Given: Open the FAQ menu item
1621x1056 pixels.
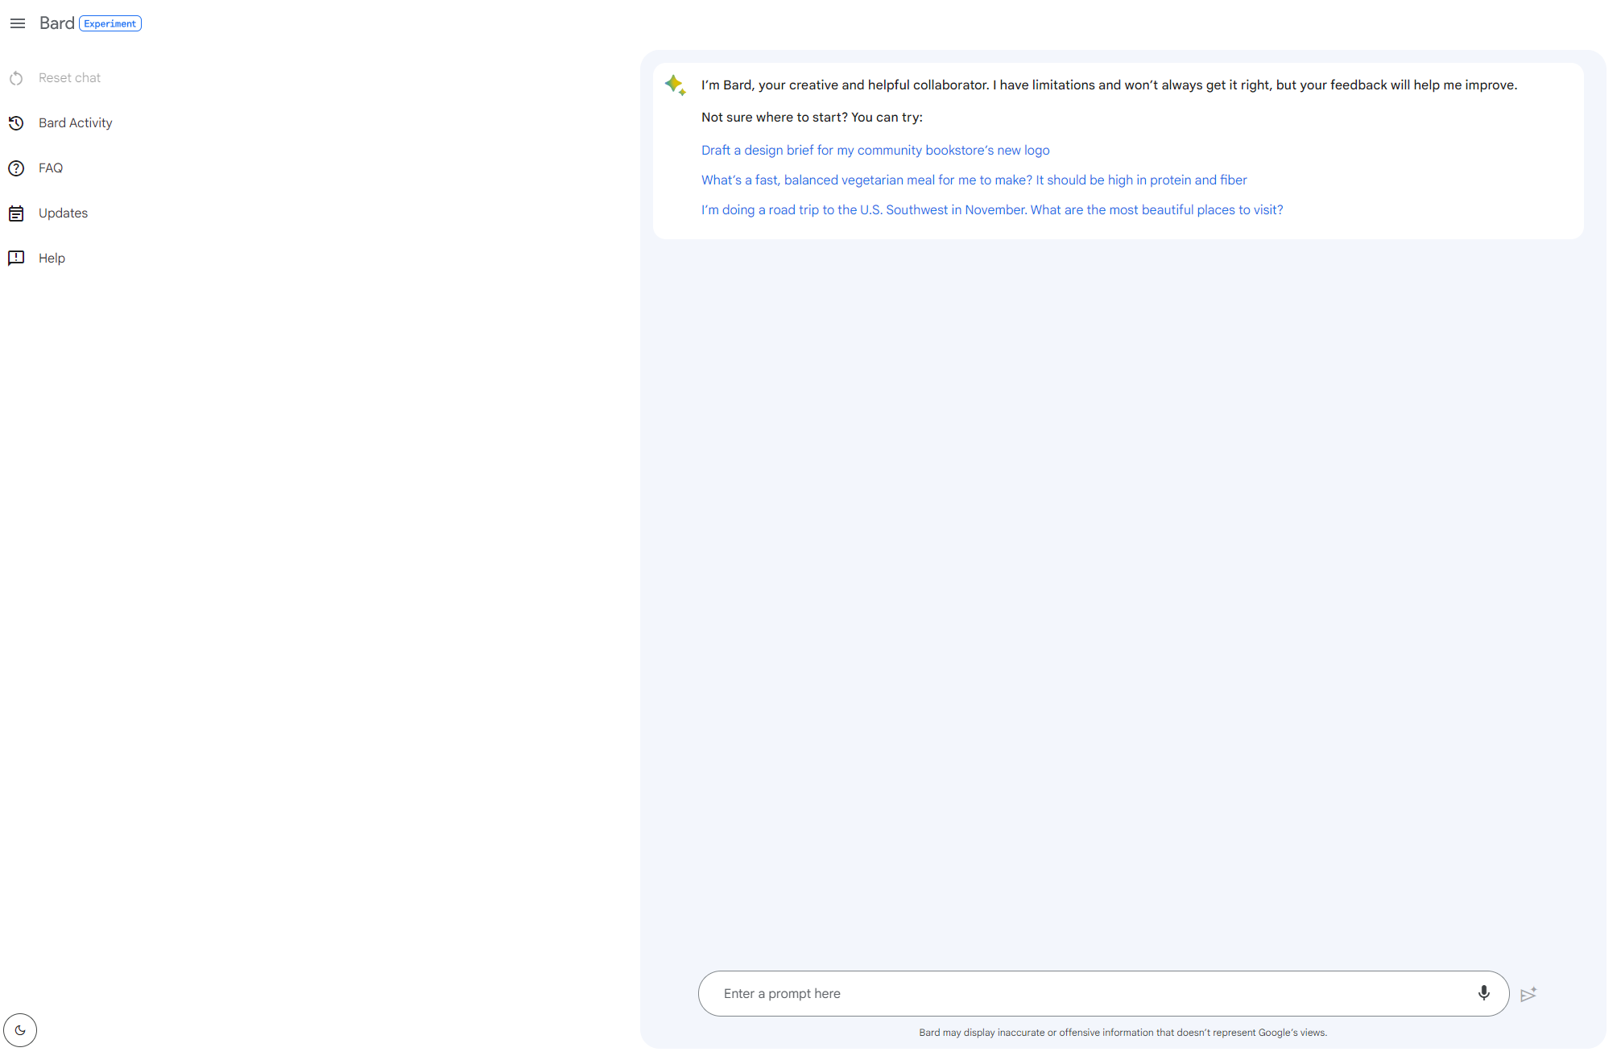Looking at the screenshot, I should [51, 168].
